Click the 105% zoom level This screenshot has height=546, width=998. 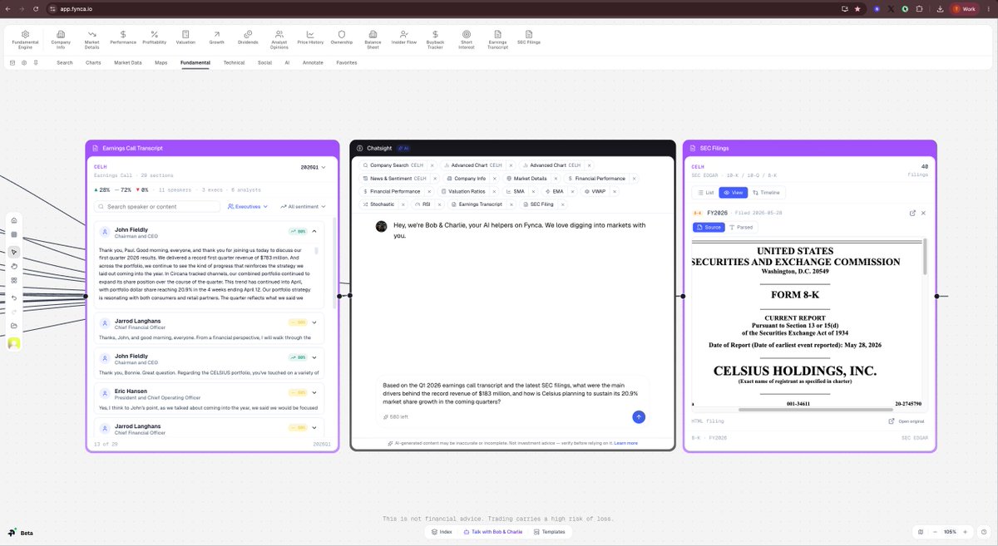click(950, 532)
